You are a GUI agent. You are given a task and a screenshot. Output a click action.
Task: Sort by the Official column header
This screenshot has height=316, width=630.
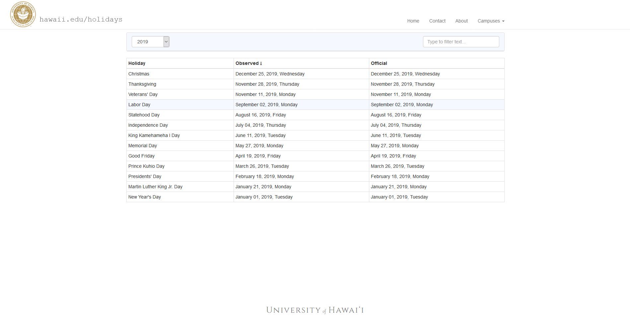(379, 63)
